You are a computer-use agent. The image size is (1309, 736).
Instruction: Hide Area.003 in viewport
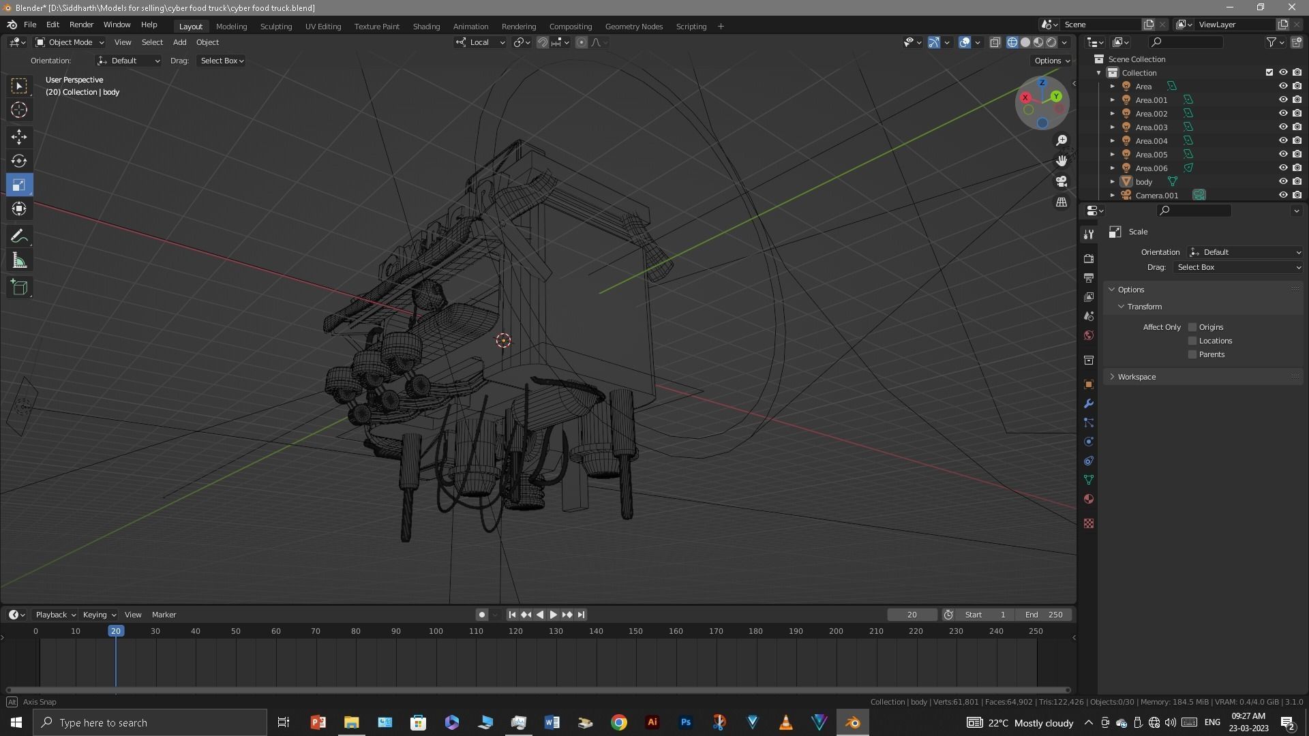[x=1283, y=127]
